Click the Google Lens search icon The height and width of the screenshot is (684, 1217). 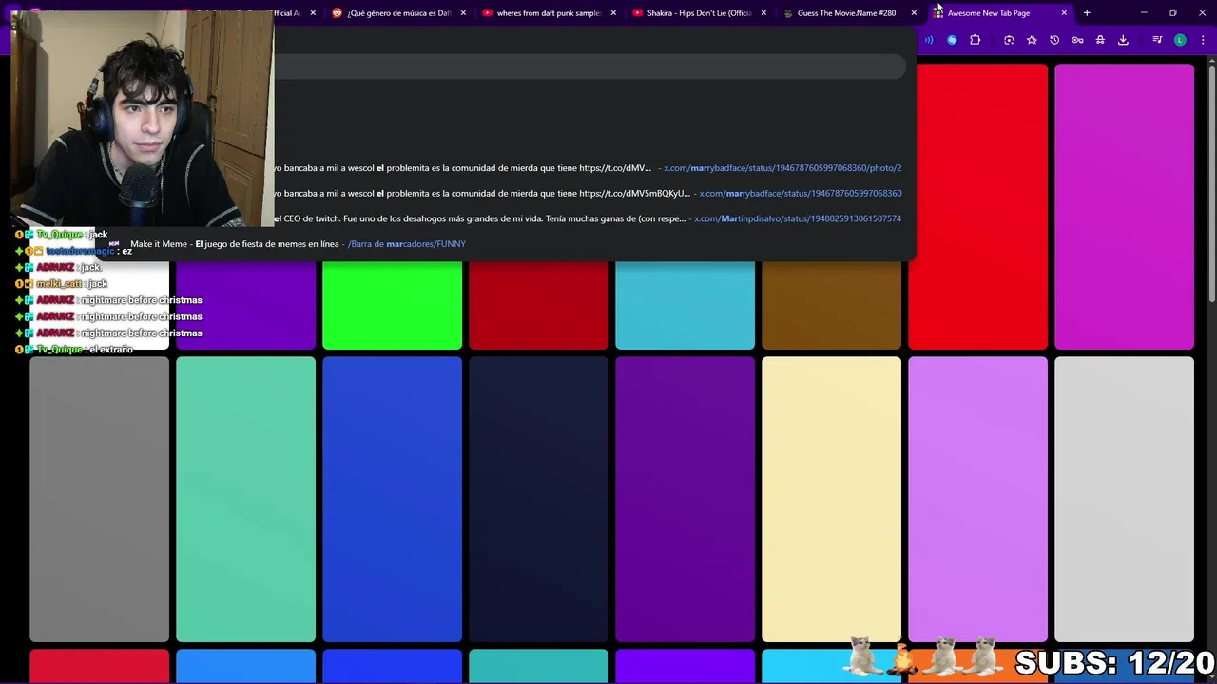point(1009,40)
